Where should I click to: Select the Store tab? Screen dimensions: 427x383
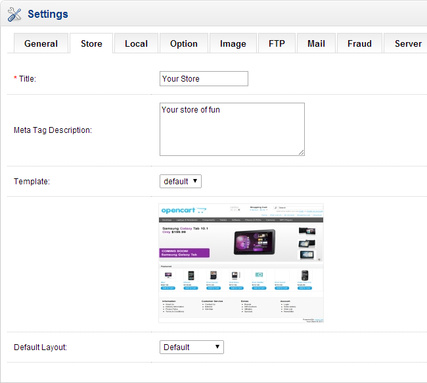point(91,43)
